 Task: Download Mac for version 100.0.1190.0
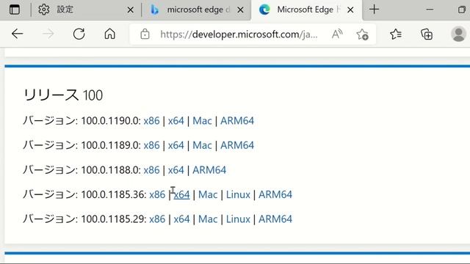[x=202, y=120]
